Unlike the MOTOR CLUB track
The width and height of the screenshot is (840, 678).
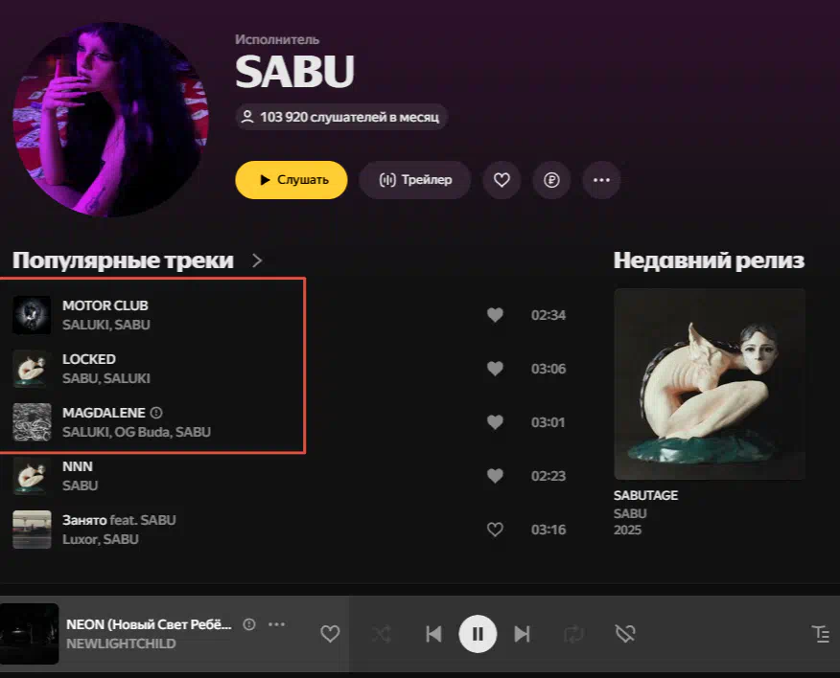[x=495, y=315]
